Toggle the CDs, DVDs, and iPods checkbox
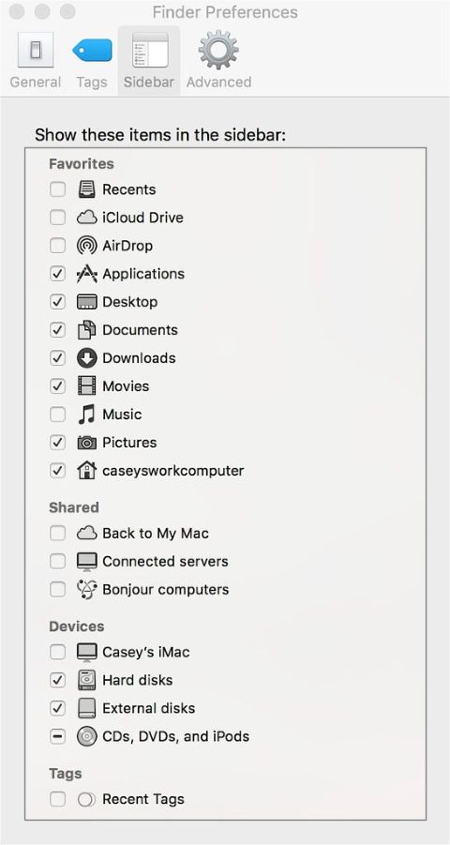This screenshot has height=845, width=450. (58, 736)
